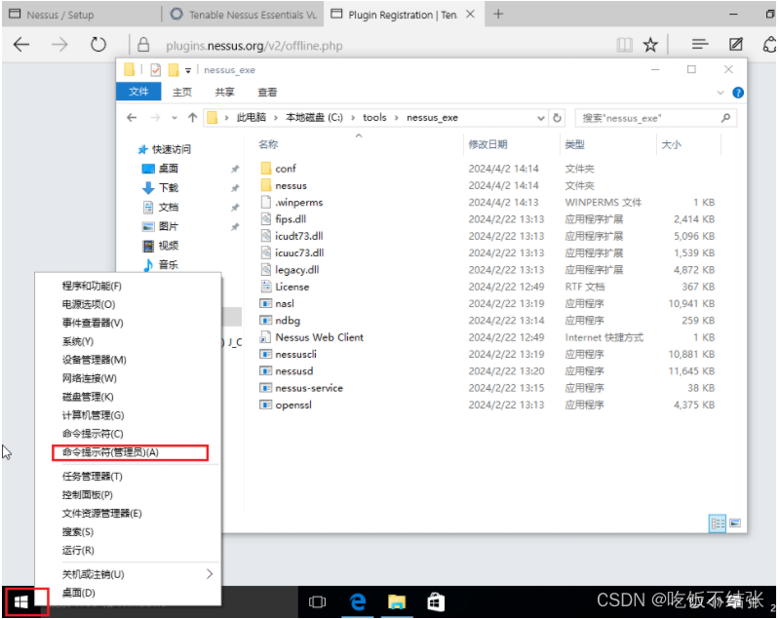The image size is (780, 619).
Task: Sort by the 类型 column header
Action: [x=574, y=144]
